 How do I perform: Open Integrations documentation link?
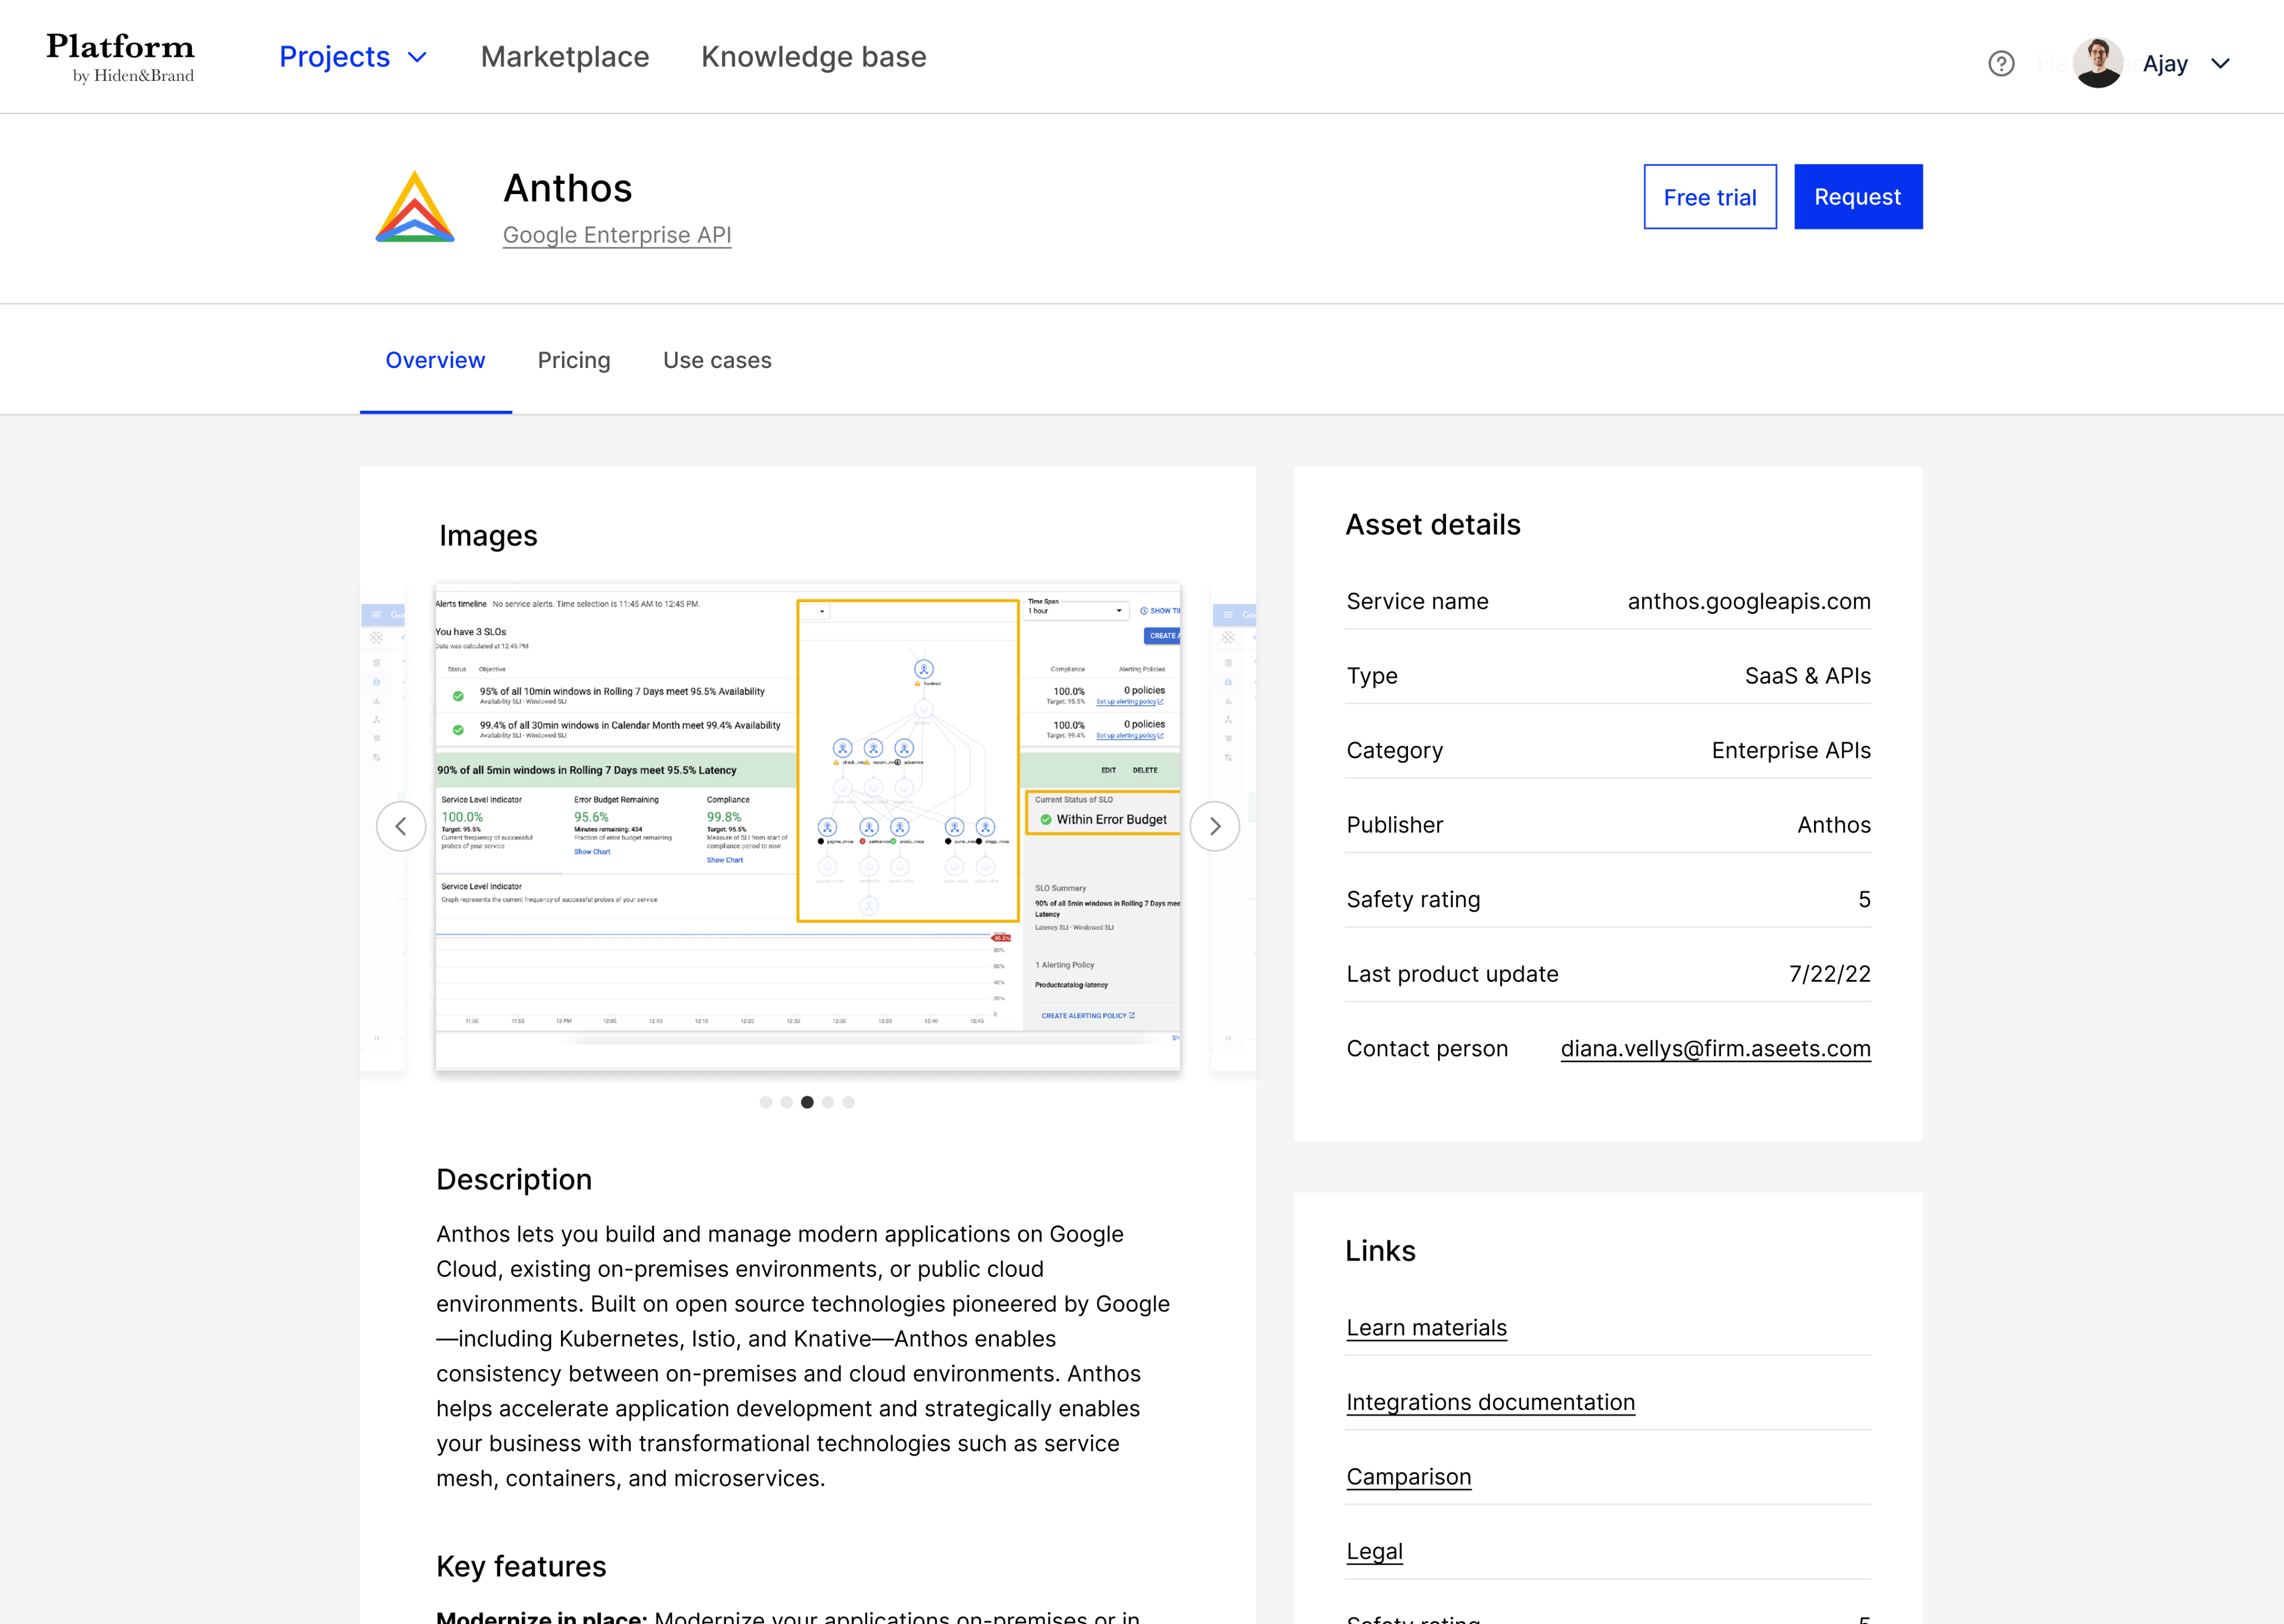coord(1490,1402)
